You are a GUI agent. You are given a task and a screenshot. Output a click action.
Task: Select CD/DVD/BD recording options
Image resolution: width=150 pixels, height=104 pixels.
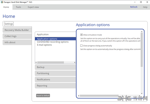53,42
